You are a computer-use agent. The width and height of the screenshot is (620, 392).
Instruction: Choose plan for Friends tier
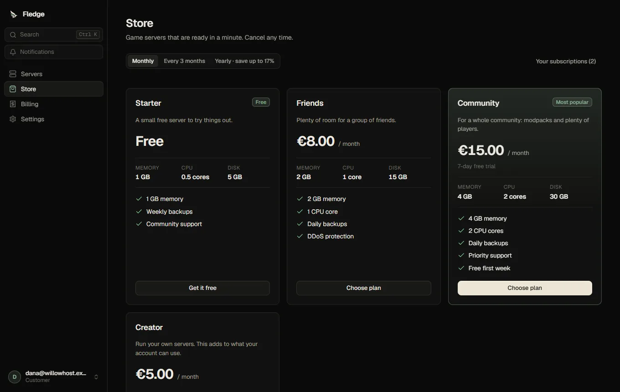[364, 288]
